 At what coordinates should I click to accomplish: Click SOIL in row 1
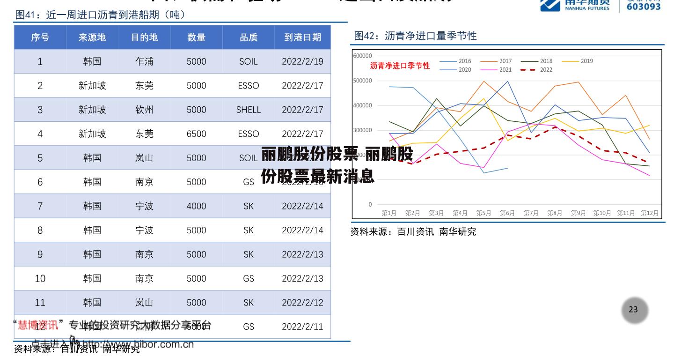249,61
